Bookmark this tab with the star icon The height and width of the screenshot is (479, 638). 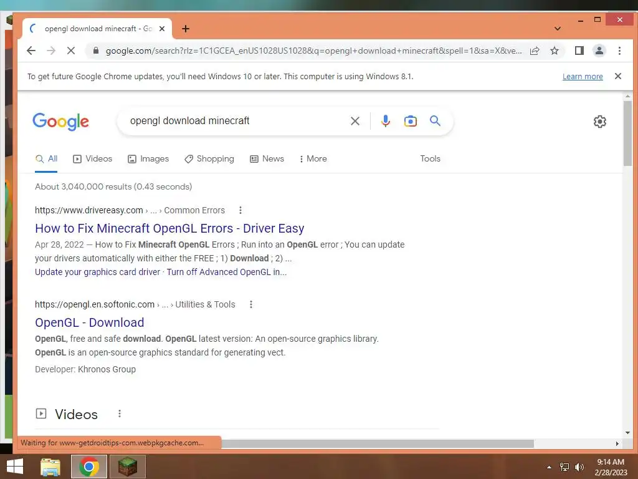tap(554, 51)
